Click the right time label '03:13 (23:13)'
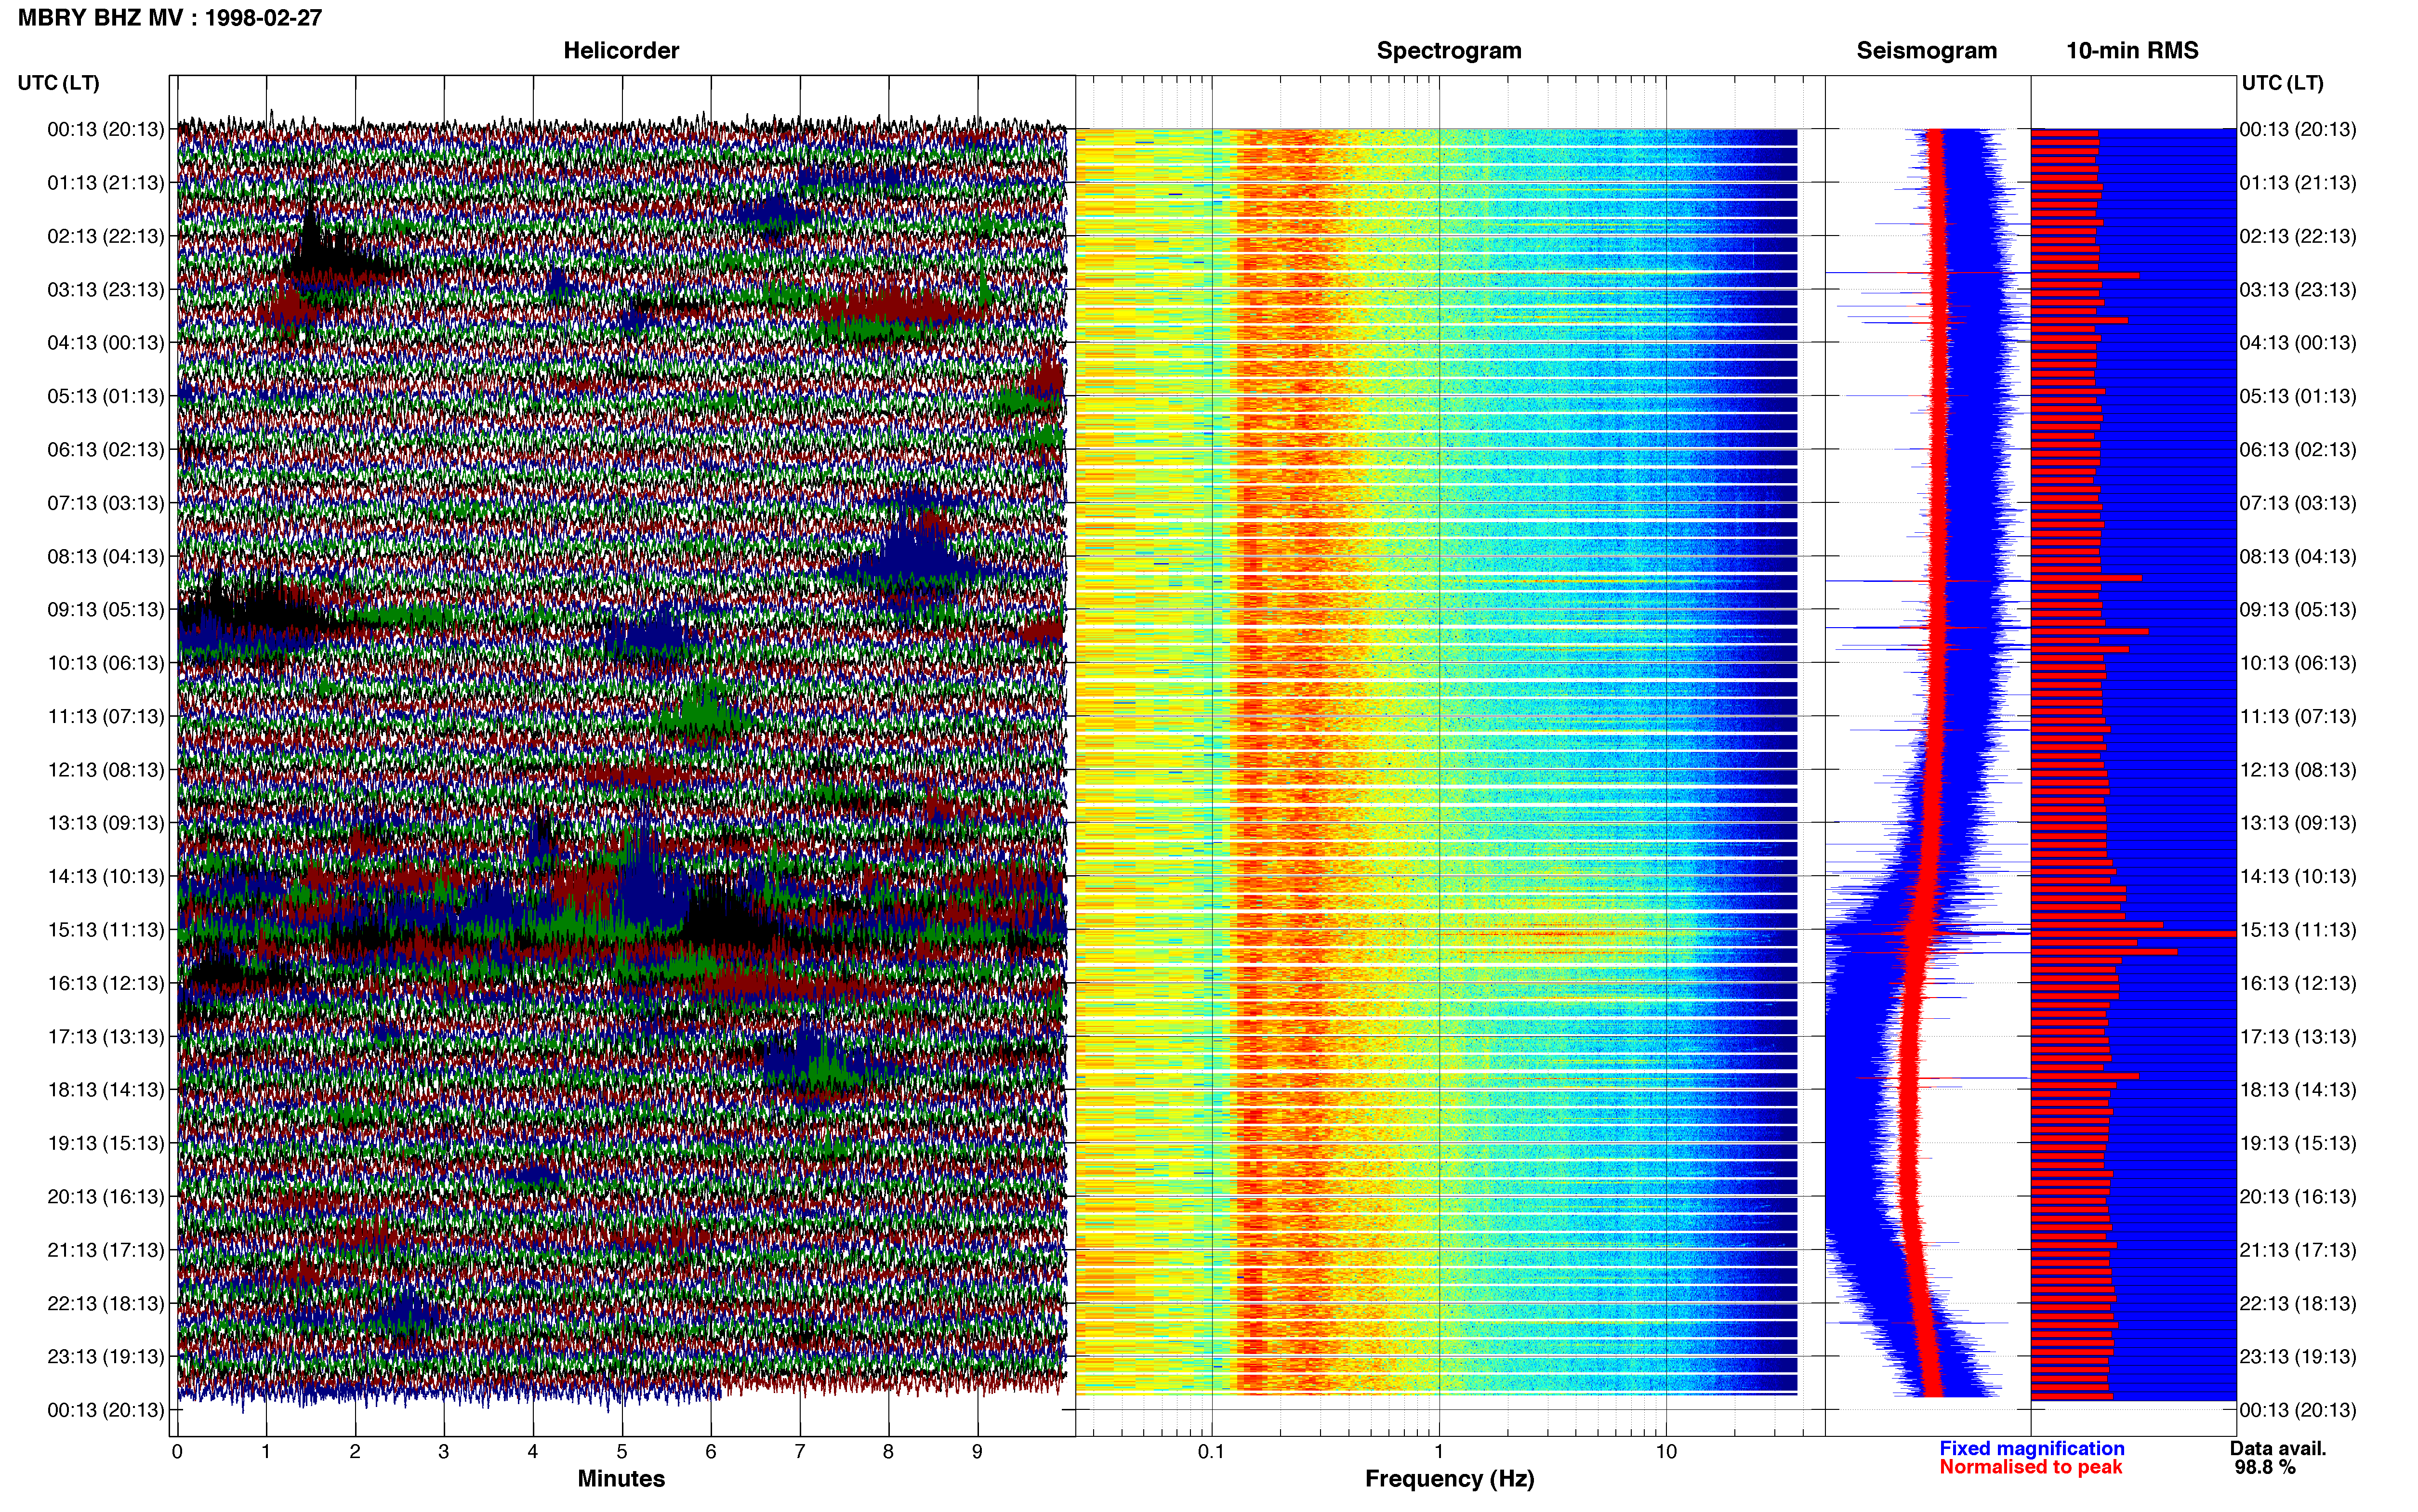 (2298, 290)
